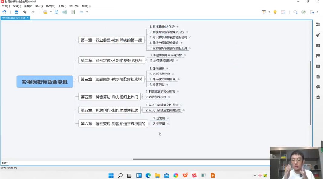This screenshot has width=323, height=179.
Task: Insert a boundary around the topics
Action: coord(65,12)
